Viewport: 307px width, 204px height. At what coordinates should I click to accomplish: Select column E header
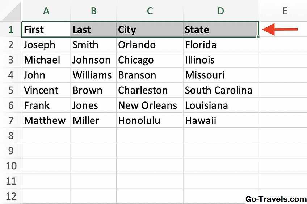(x=285, y=11)
